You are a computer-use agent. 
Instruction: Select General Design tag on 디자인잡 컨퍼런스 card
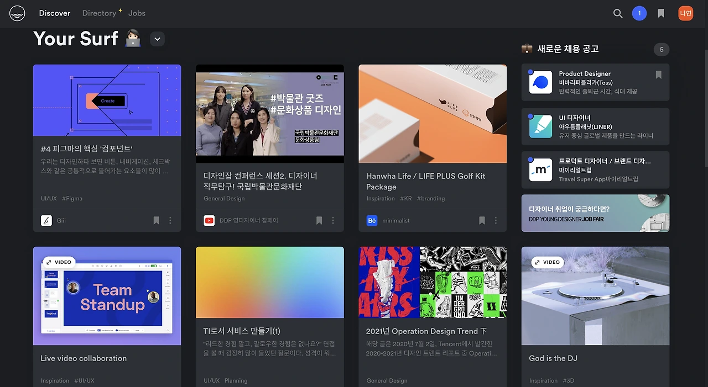tap(224, 199)
